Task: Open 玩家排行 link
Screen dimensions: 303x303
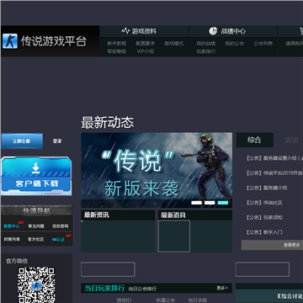Action: click(x=206, y=51)
